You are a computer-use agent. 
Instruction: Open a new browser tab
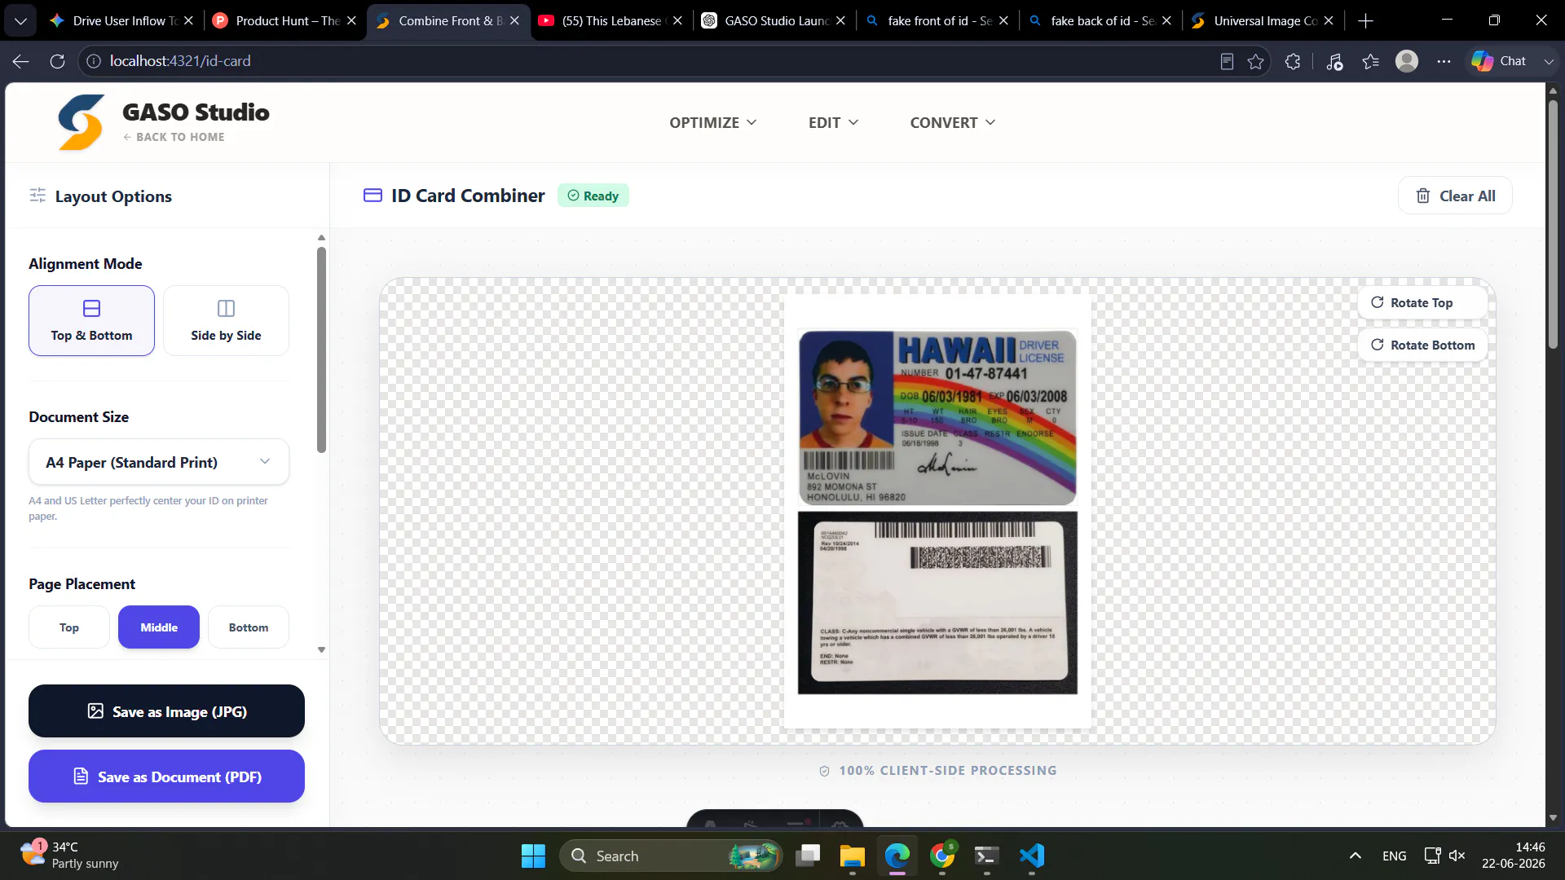[x=1366, y=21]
